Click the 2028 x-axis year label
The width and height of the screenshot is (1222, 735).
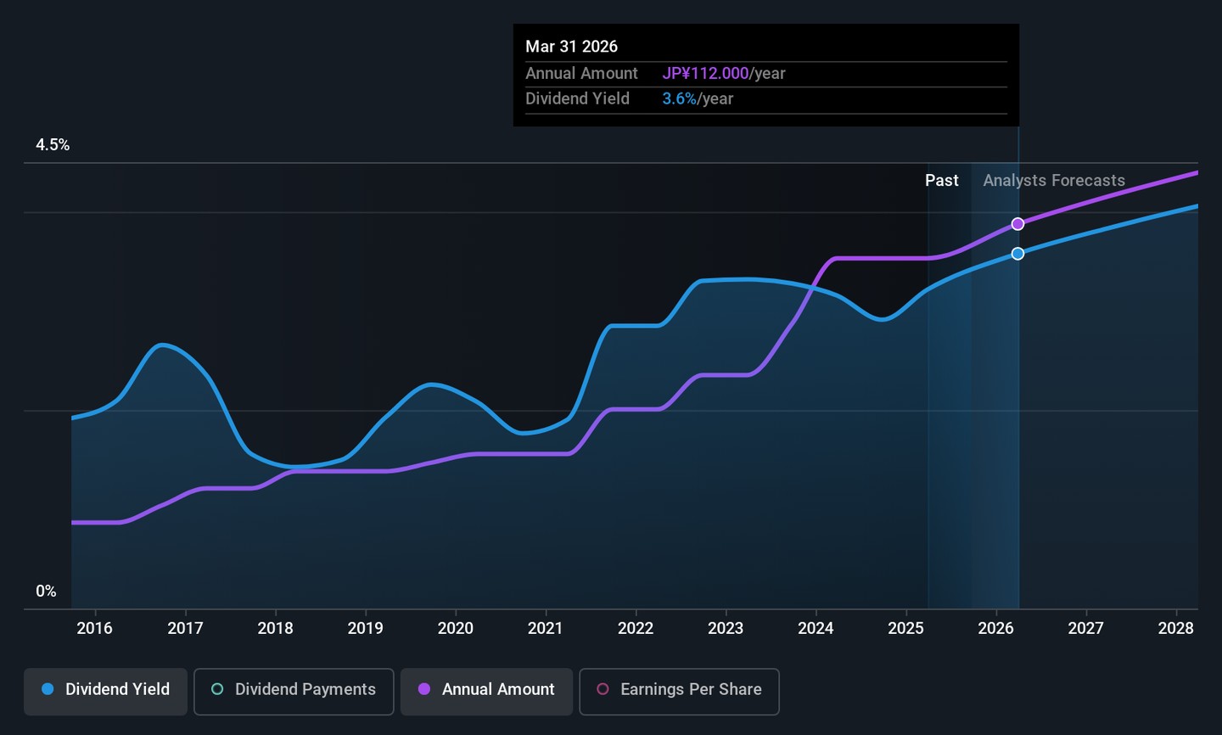[x=1175, y=628]
